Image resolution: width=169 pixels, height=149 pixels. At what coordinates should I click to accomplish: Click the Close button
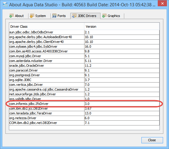tap(152, 140)
